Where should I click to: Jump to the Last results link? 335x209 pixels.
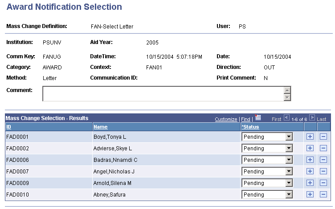click(322, 119)
